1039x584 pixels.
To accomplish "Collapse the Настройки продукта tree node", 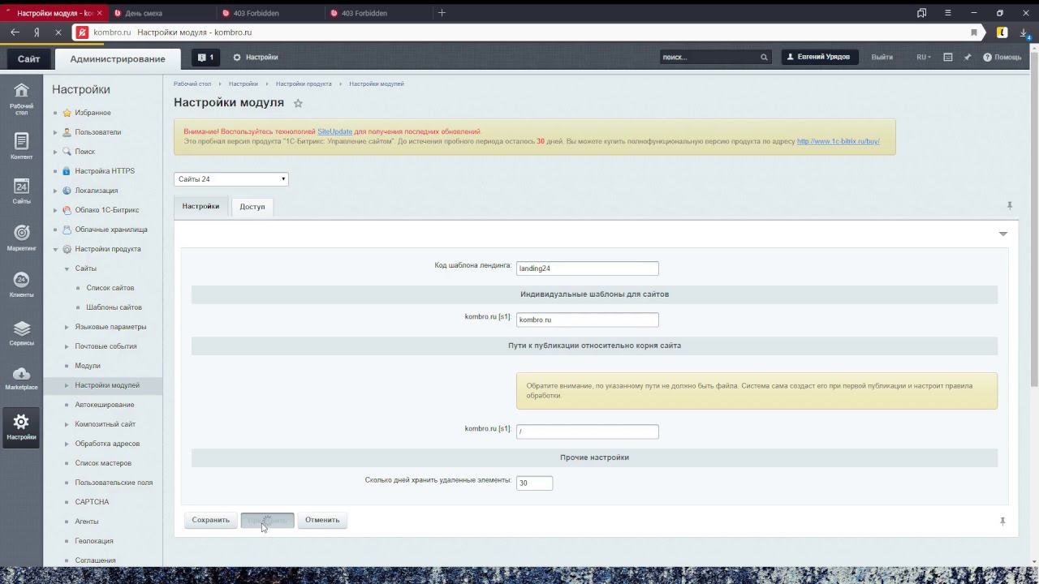I will pyautogui.click(x=55, y=249).
